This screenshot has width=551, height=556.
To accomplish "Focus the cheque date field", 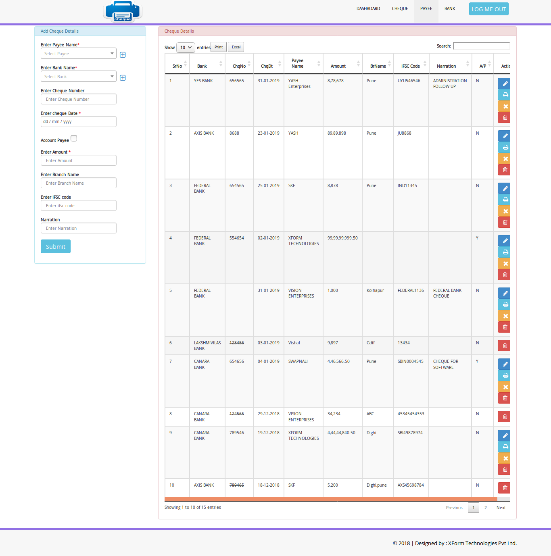I will coord(79,121).
